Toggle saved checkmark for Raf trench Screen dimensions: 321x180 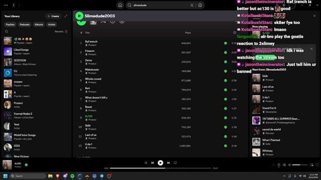pyautogui.click(x=225, y=43)
